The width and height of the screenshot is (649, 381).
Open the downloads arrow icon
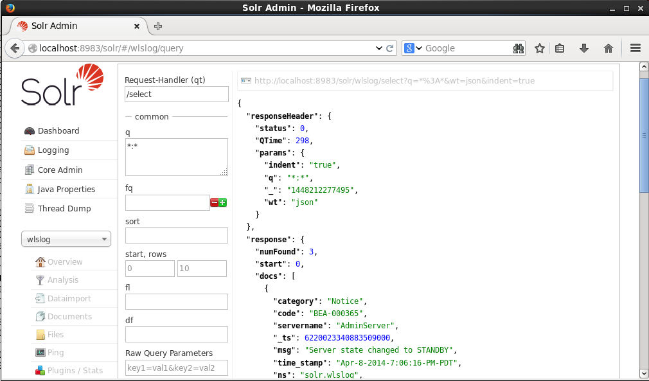pyautogui.click(x=583, y=48)
